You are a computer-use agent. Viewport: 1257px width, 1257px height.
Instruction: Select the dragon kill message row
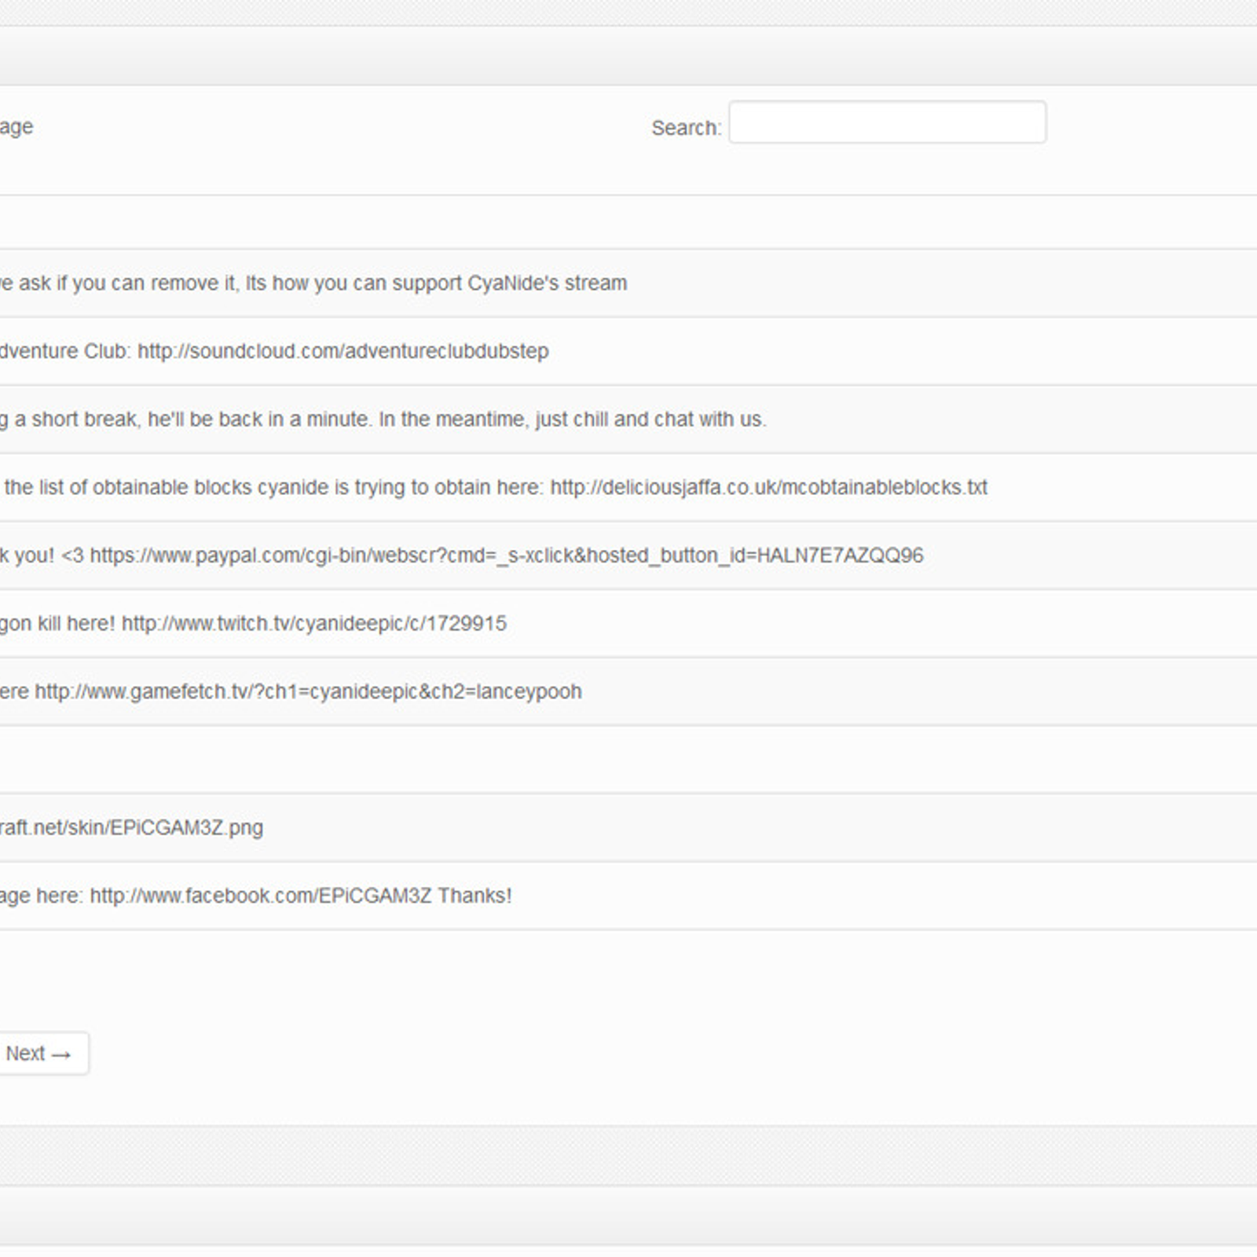(628, 624)
